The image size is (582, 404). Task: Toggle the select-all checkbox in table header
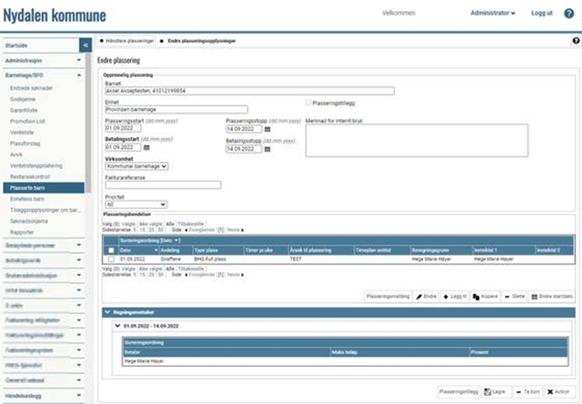[111, 250]
